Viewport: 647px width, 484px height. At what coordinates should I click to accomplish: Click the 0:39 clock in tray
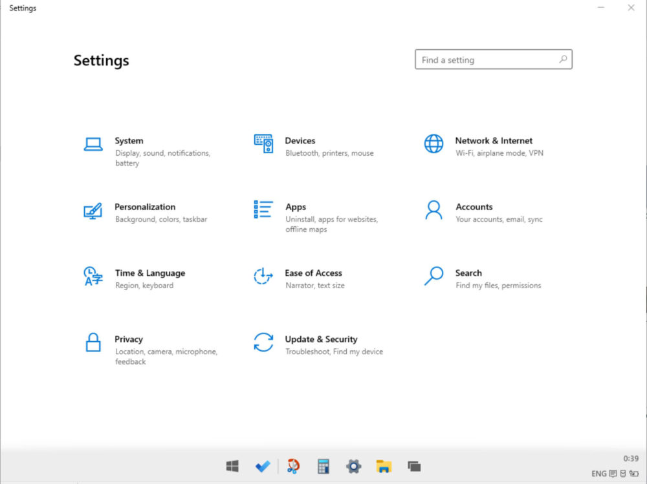pos(631,458)
